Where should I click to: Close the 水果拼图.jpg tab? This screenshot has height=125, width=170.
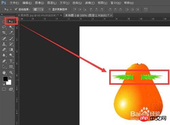[x=61, y=15]
